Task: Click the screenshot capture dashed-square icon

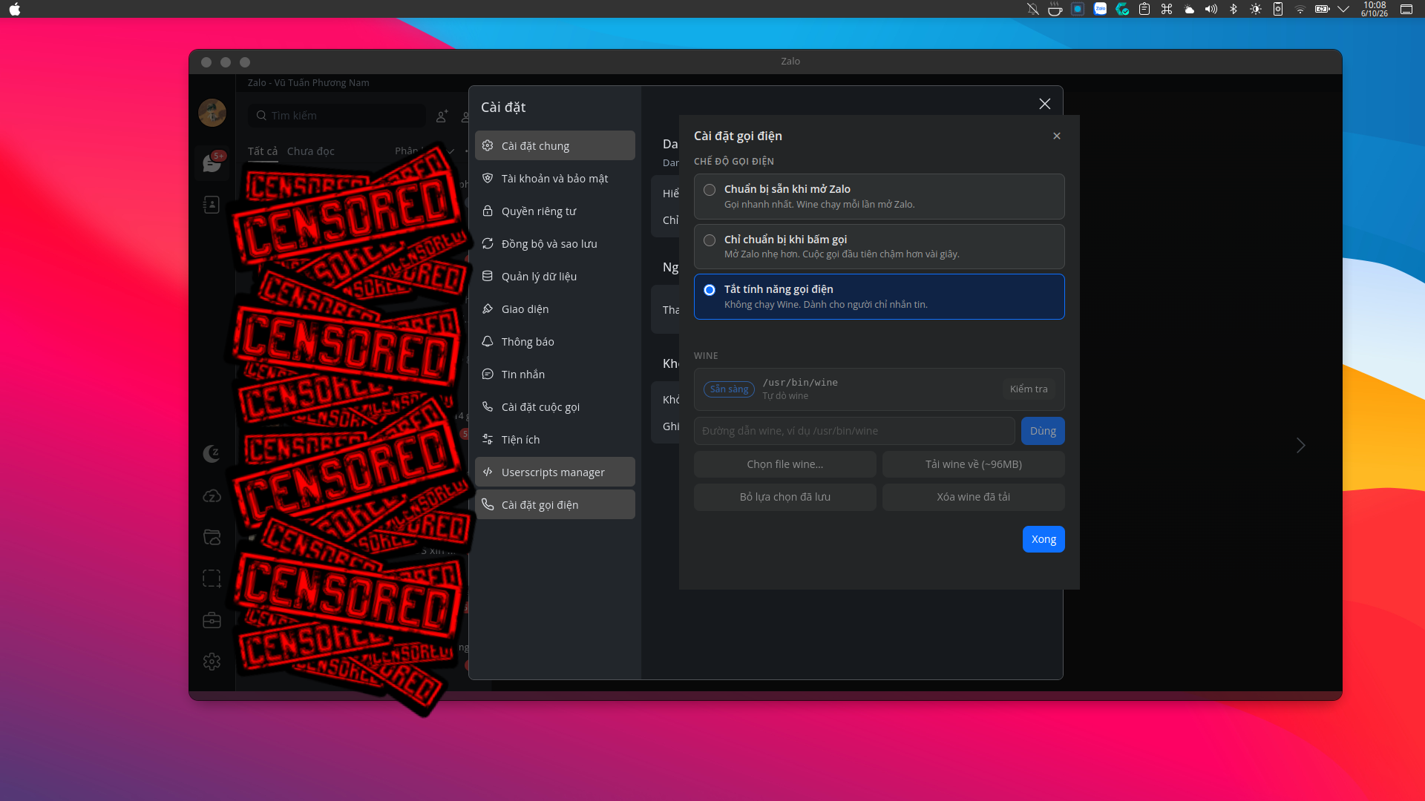Action: (212, 578)
